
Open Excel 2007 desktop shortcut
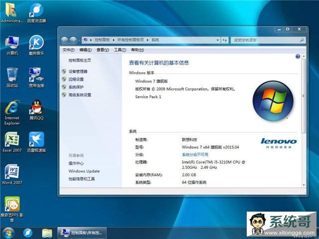click(12, 142)
